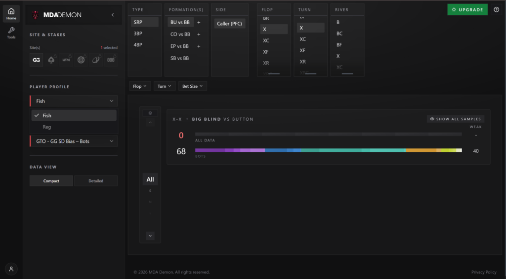Click the plus next to BU vs BB
Screen dimensions: 506x279
(199, 22)
